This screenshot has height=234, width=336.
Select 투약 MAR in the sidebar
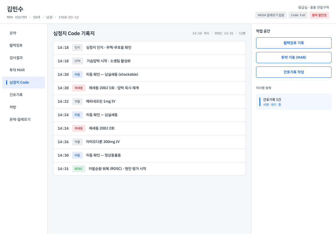(x=24, y=70)
